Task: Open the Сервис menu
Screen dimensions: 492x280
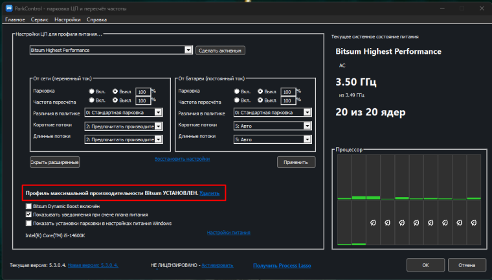Action: pos(39,19)
